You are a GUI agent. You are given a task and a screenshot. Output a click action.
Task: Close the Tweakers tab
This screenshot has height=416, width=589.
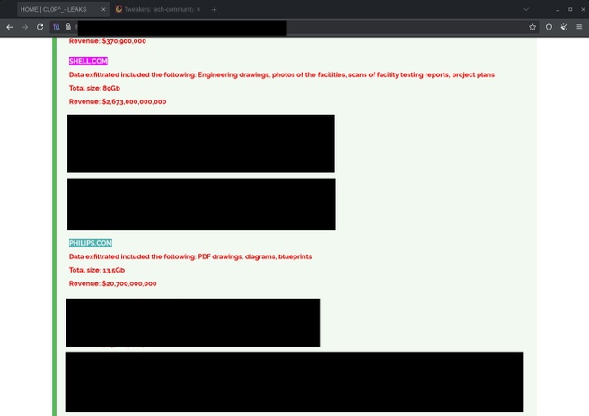point(198,9)
